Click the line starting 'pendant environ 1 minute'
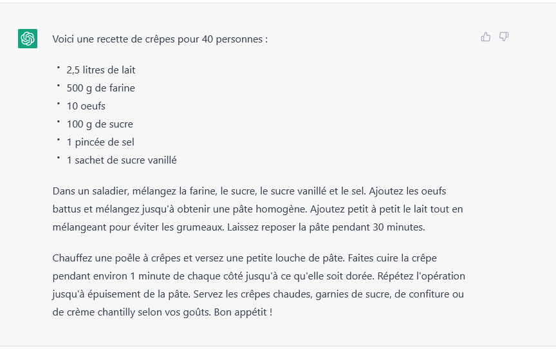This screenshot has width=556, height=349. click(259, 276)
